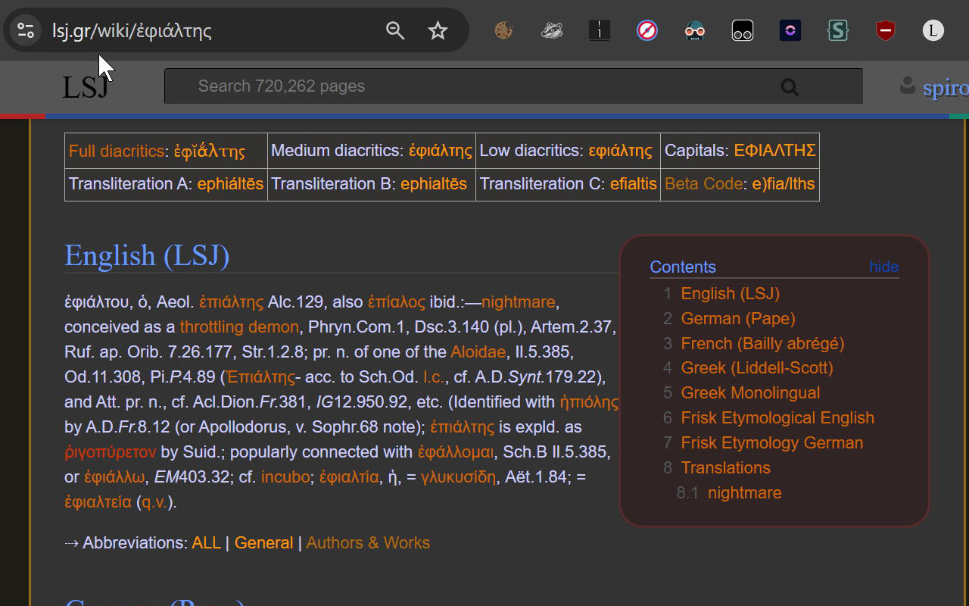This screenshot has width=969, height=606.
Task: Click the blue no-entry sign extension icon
Action: tap(647, 30)
